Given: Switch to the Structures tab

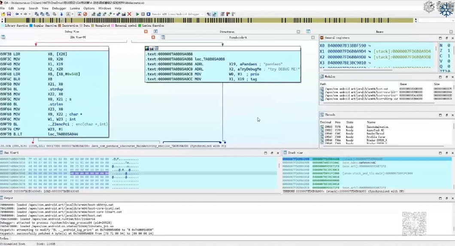Looking at the screenshot, I should coord(227,32).
